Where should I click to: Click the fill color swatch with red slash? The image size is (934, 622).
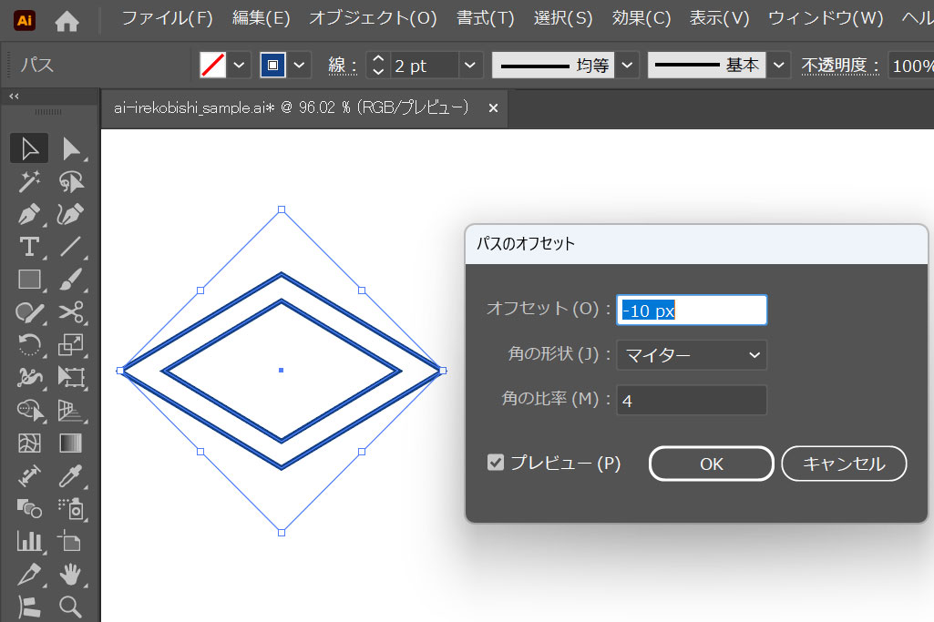coord(212,66)
